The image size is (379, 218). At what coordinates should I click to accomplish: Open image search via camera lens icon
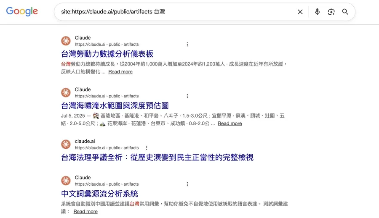(331, 12)
